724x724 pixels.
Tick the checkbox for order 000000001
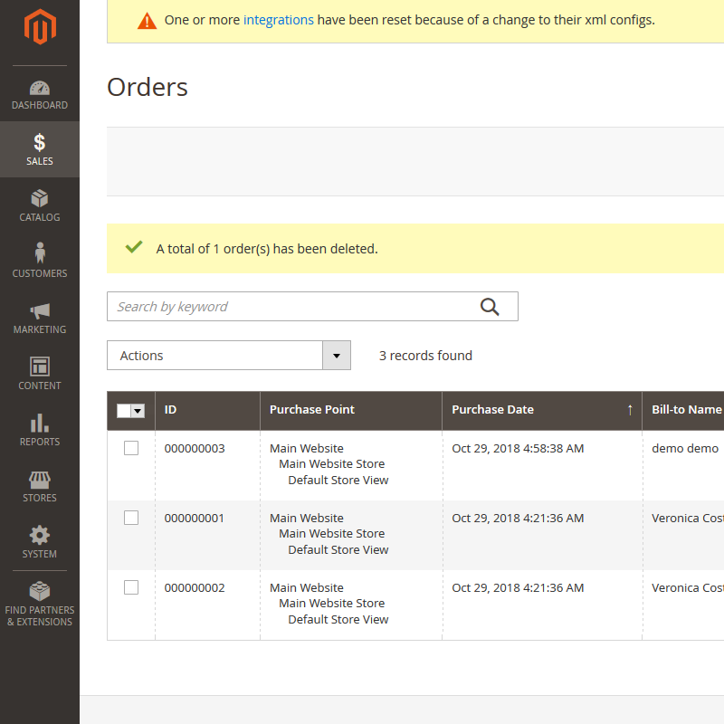(x=131, y=518)
